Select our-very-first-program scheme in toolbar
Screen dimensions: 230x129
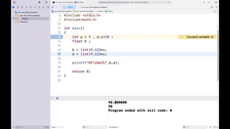click(63, 3)
